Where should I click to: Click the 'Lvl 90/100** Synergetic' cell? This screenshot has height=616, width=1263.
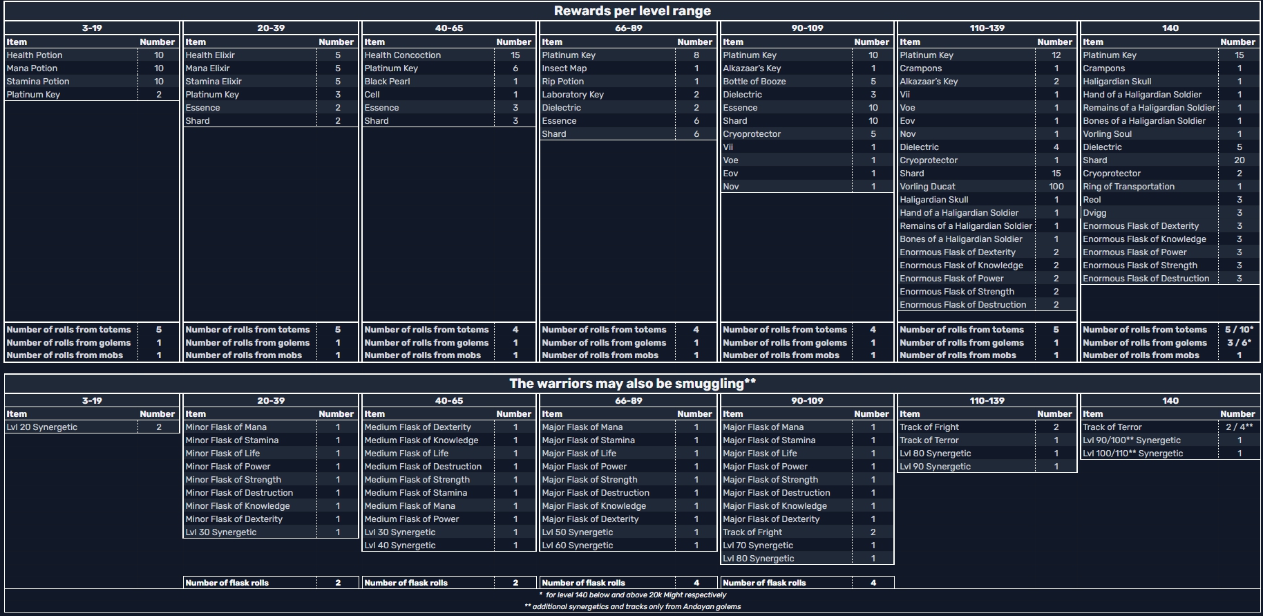[x=1149, y=440]
